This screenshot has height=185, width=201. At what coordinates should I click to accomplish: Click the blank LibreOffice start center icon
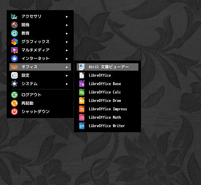(x=82, y=75)
